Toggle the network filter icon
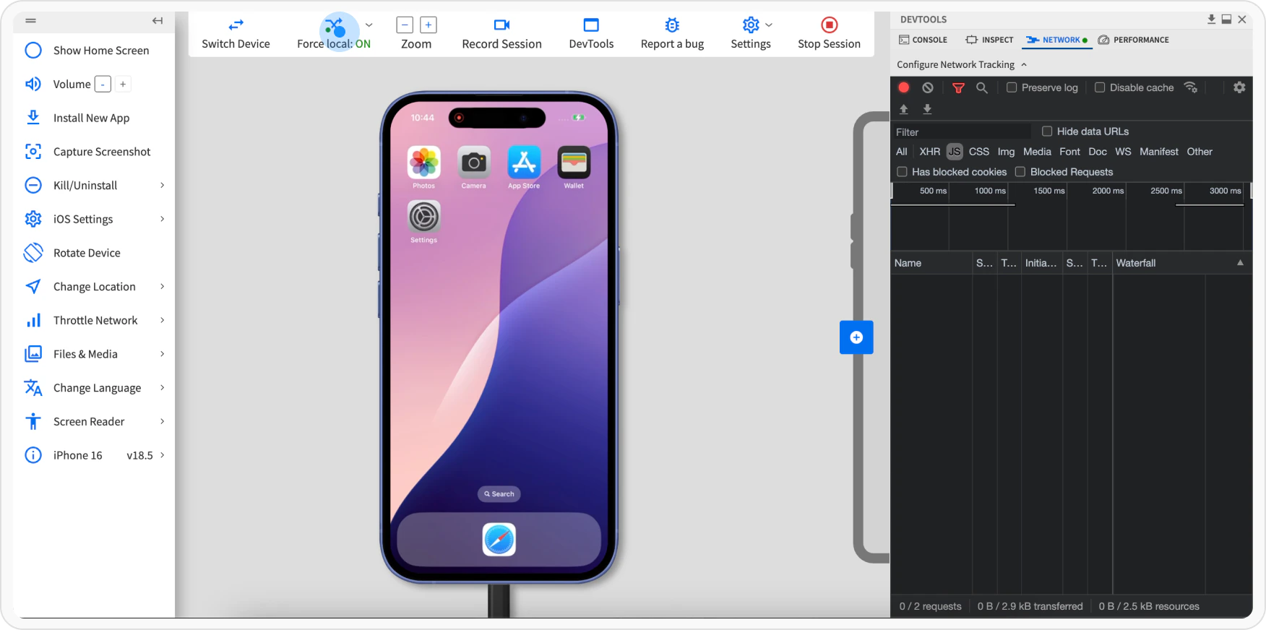Screen dimensions: 1266x630 click(x=959, y=87)
